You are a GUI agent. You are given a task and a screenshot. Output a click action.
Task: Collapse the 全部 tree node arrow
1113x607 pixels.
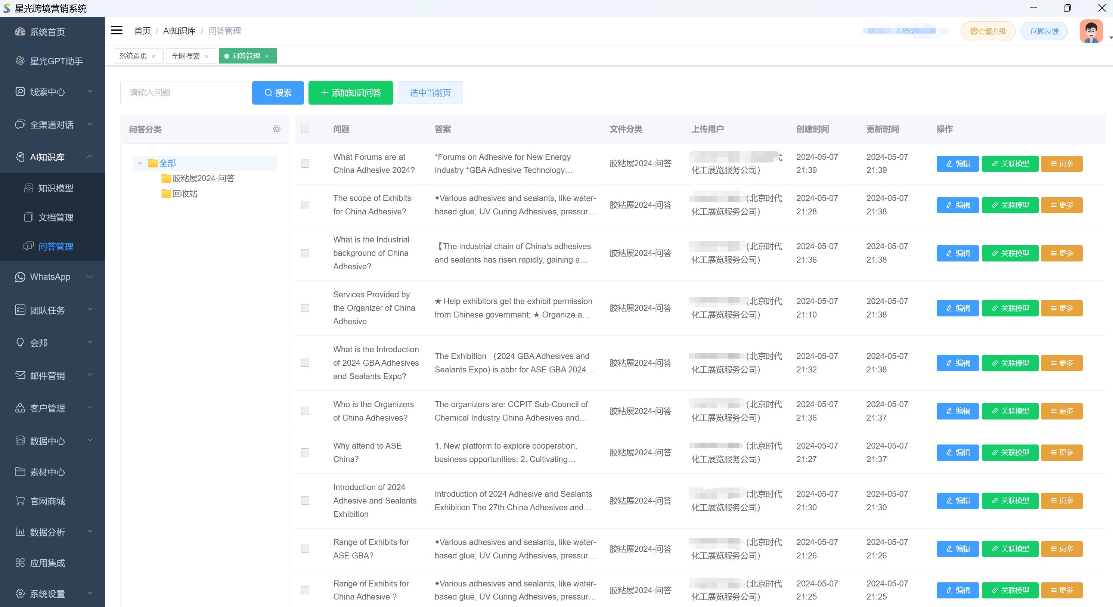tap(140, 163)
